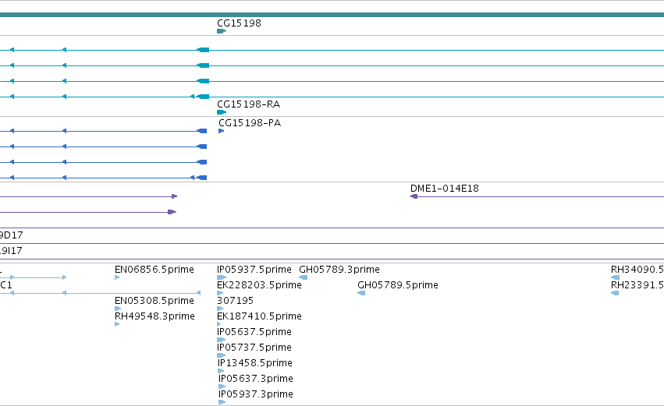664x406 pixels.
Task: Select the EN06856.5prime EST arrow
Action: click(x=117, y=277)
